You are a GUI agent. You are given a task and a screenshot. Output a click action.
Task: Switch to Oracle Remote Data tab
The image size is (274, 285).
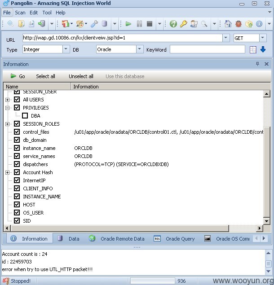(x=117, y=238)
